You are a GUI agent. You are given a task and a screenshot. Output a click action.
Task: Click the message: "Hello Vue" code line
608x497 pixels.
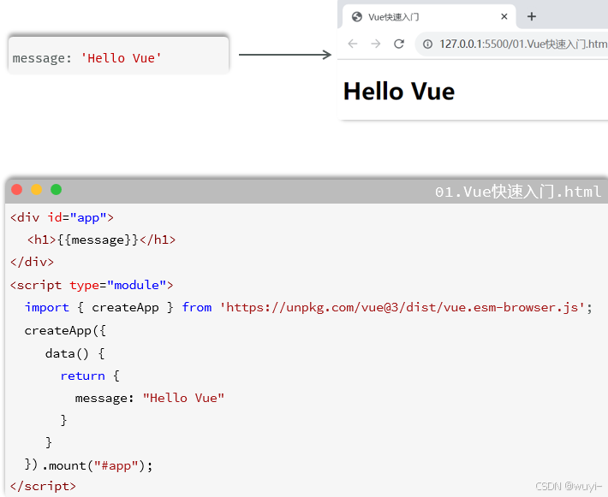click(x=150, y=399)
